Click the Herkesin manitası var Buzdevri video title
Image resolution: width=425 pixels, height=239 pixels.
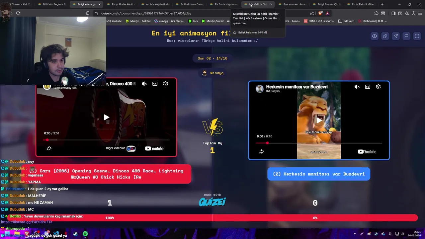point(297,87)
